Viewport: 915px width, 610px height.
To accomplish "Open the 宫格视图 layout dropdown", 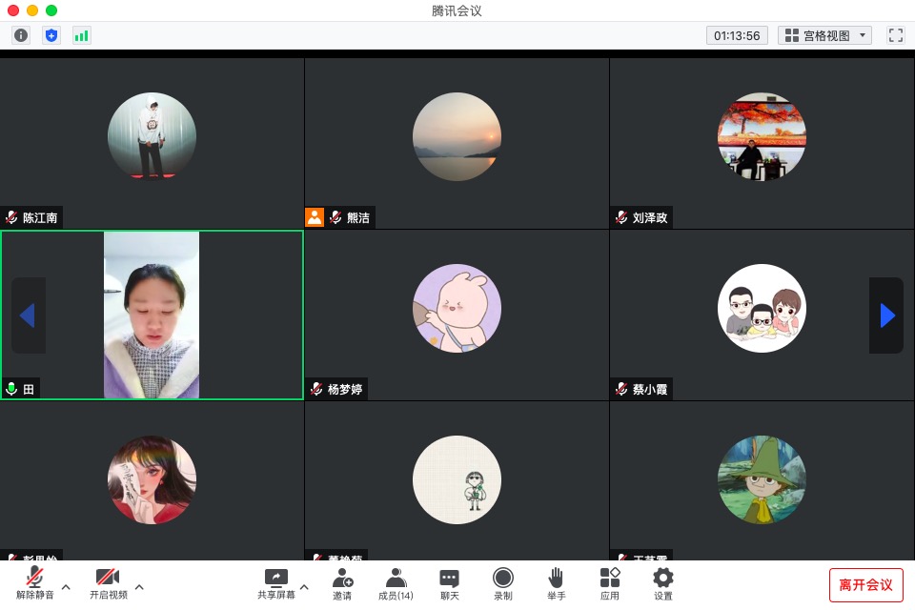I will [824, 35].
